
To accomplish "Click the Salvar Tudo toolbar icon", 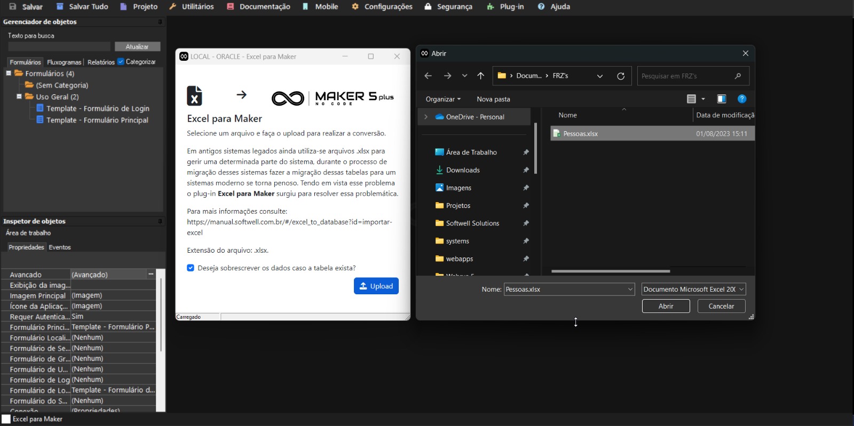I will pos(60,6).
